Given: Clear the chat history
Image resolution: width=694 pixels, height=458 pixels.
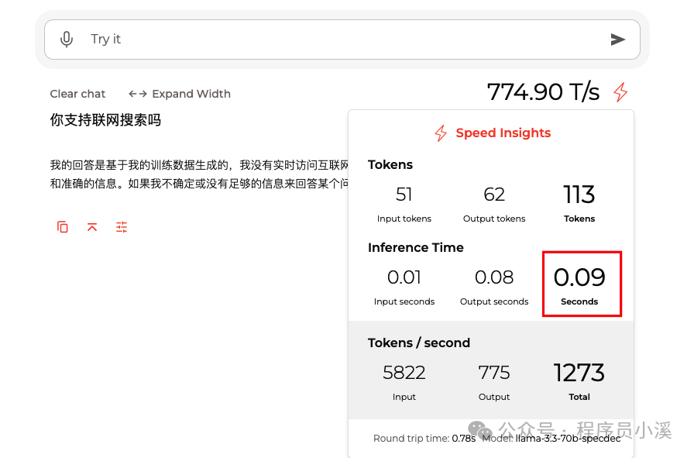Looking at the screenshot, I should point(77,94).
